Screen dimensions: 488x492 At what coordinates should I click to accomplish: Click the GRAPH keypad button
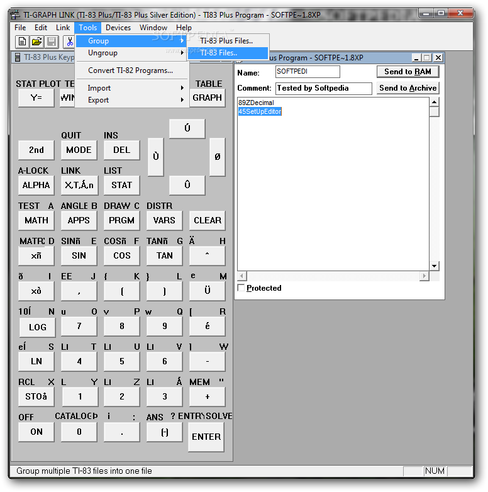point(208,98)
